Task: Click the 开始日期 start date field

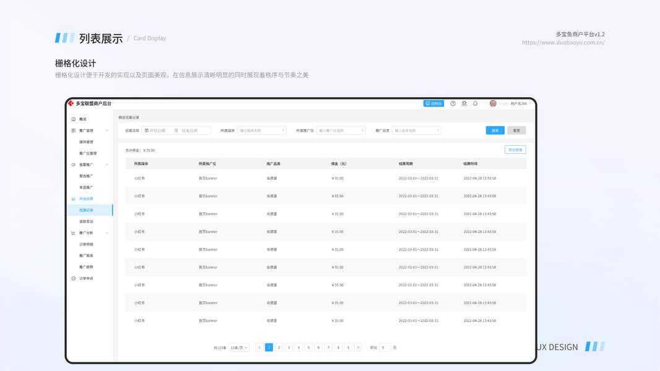Action: pos(158,130)
